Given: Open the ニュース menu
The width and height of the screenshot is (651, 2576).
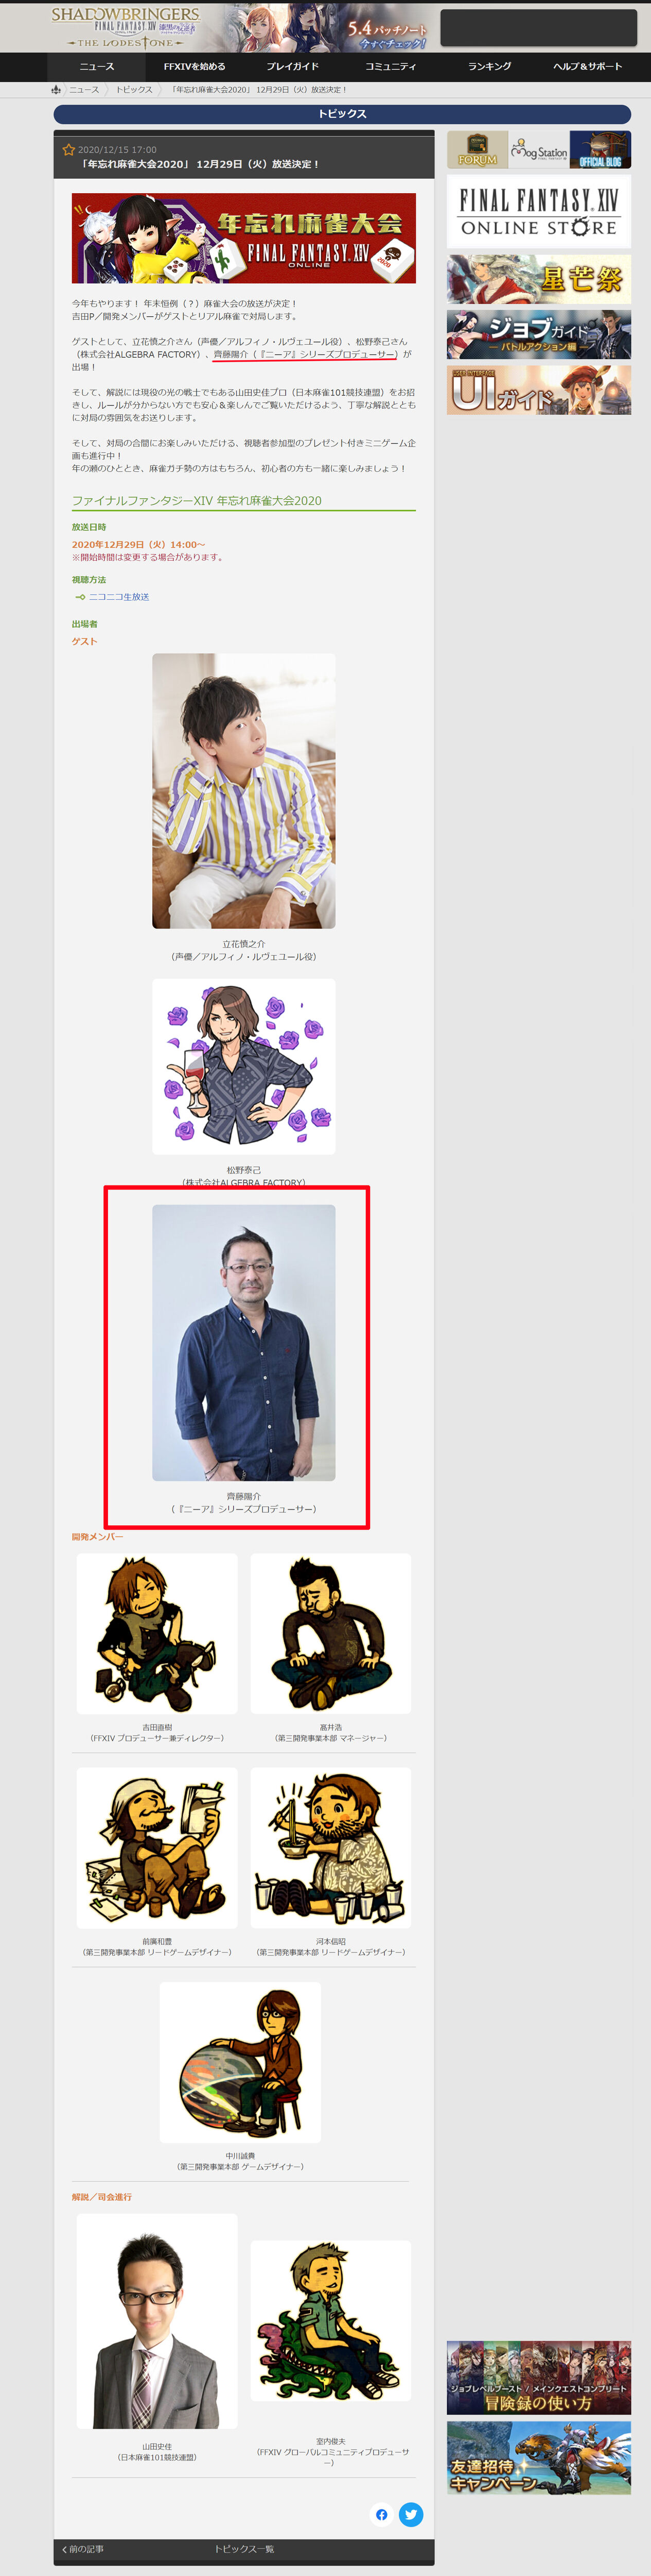Looking at the screenshot, I should pos(97,67).
